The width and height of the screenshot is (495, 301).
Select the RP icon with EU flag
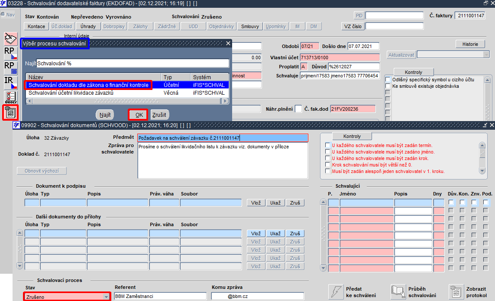10,68
